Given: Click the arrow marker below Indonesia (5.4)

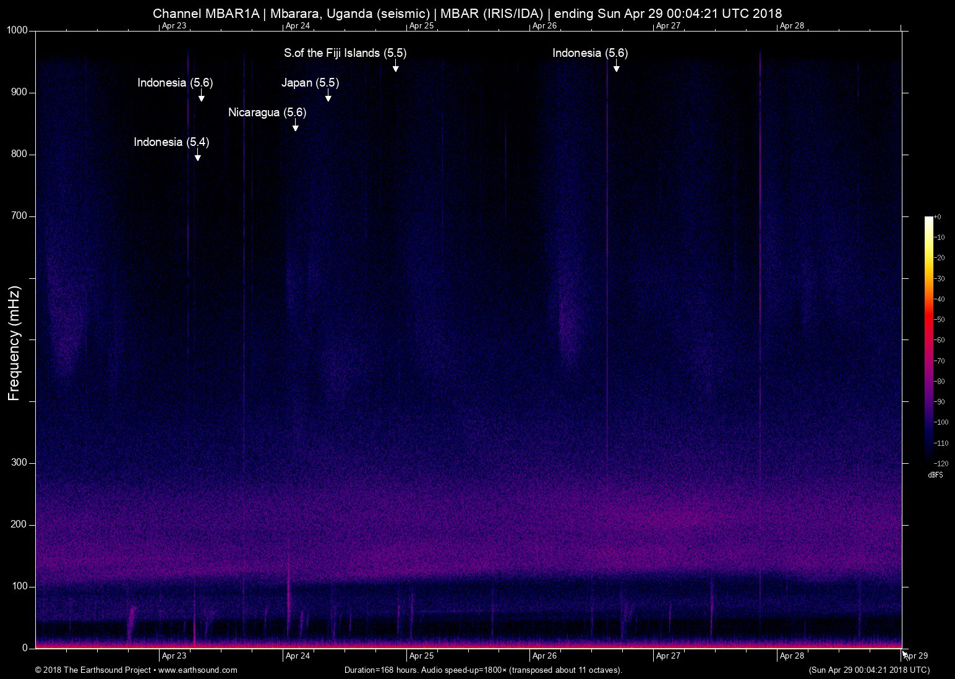Looking at the screenshot, I should pyautogui.click(x=198, y=156).
